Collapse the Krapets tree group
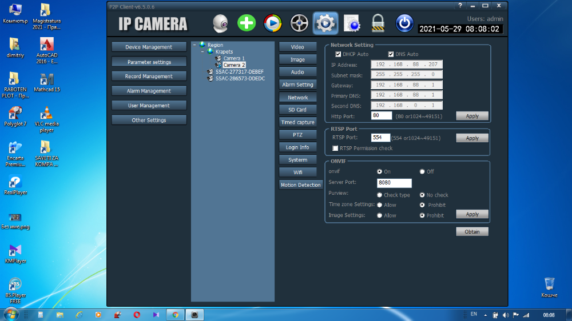572x321 pixels. click(202, 52)
